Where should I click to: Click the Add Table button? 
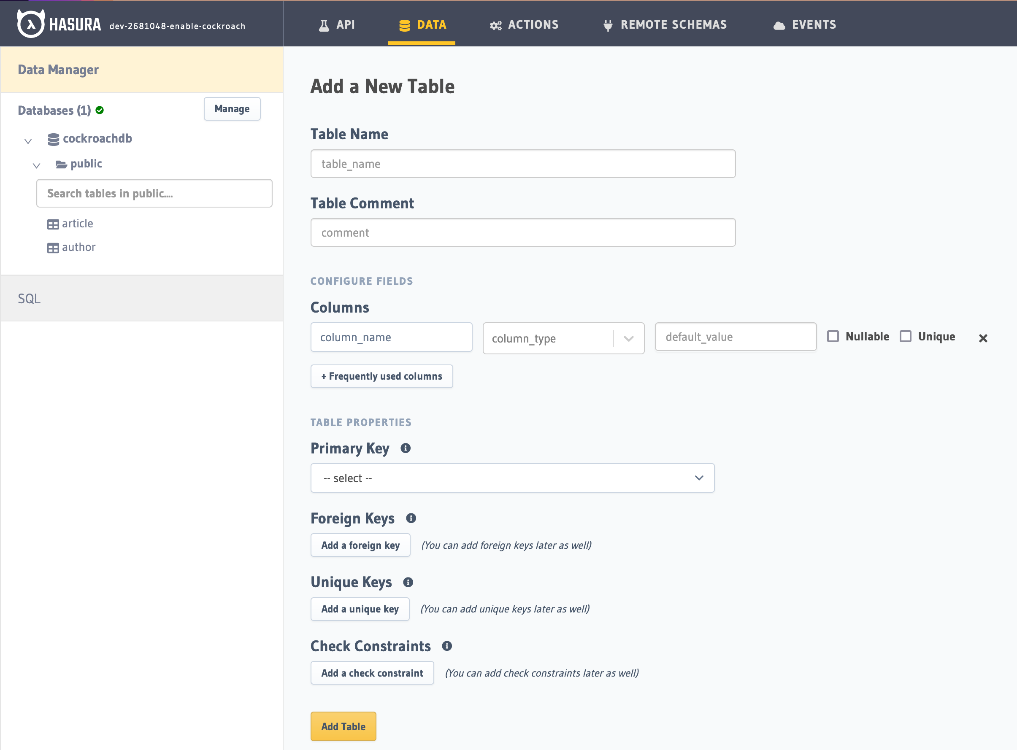pos(343,726)
